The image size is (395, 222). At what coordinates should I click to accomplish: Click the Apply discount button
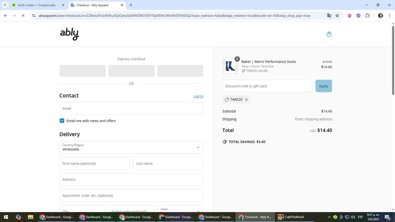324,86
